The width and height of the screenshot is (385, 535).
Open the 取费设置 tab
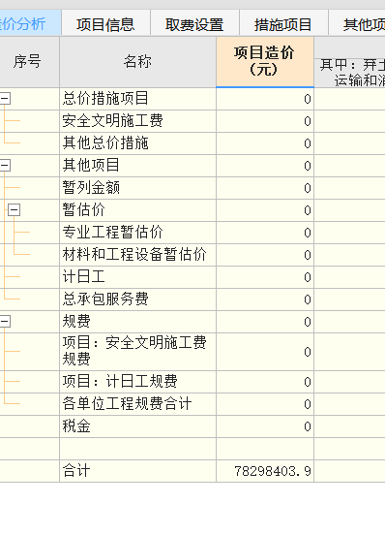point(194,25)
